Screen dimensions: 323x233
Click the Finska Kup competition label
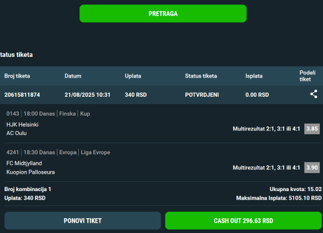point(74,114)
